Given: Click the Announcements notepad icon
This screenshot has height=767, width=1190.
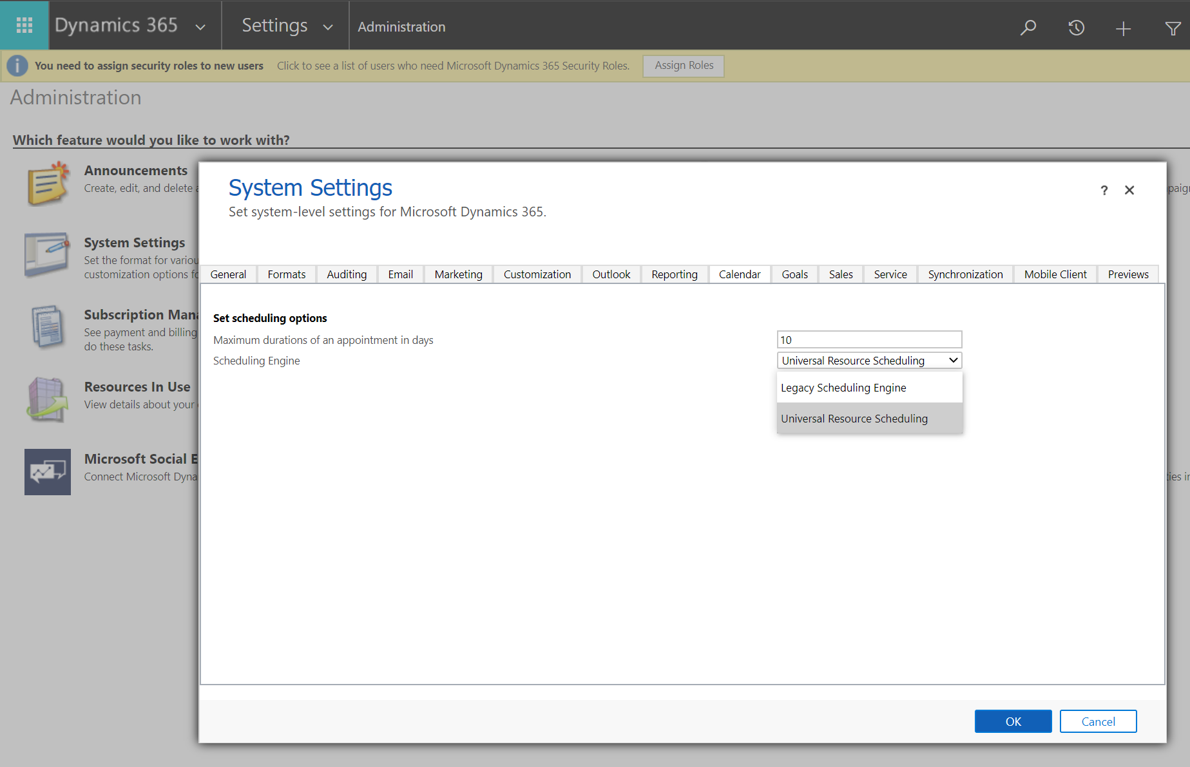Looking at the screenshot, I should [x=48, y=184].
